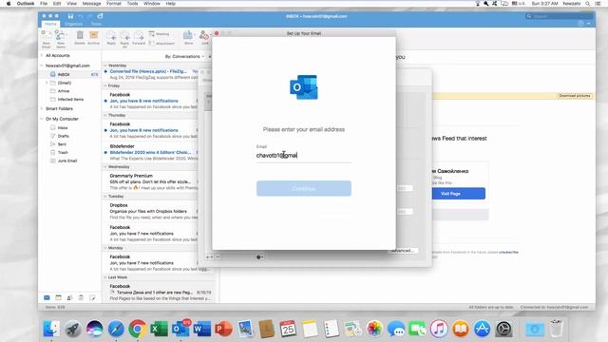Click the Reply All icon
The width and height of the screenshot is (608, 342).
click(124, 39)
